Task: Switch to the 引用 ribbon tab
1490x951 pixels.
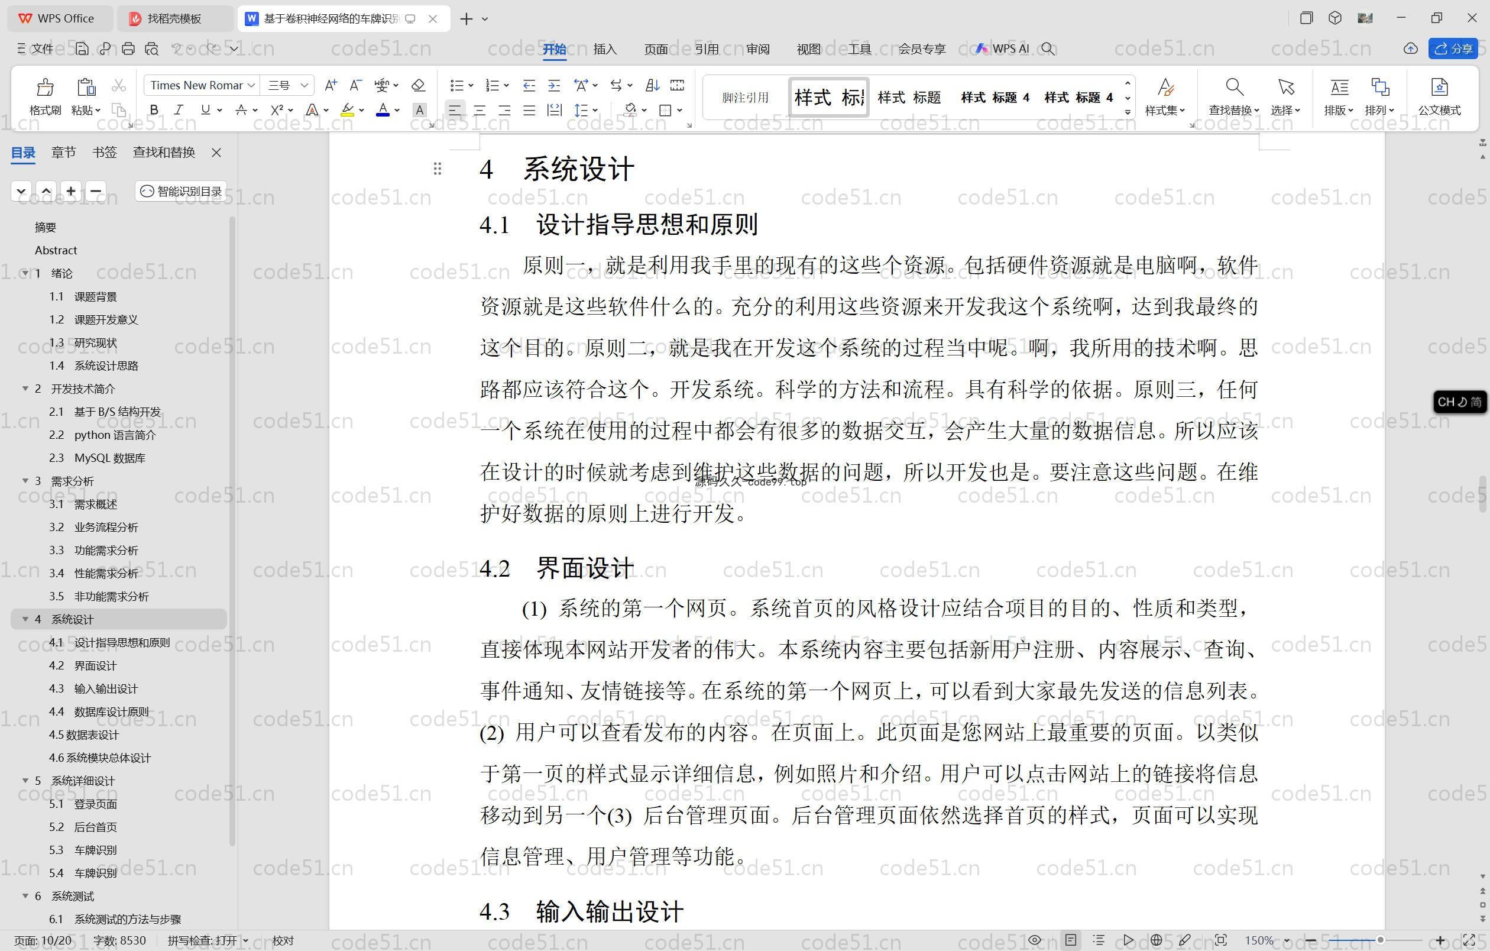Action: tap(706, 49)
